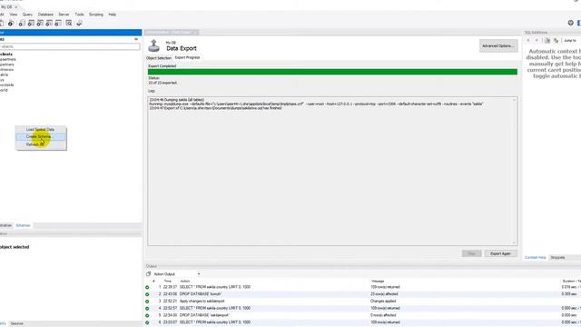Open the Server menu
This screenshot has height=327, width=581.
point(64,15)
